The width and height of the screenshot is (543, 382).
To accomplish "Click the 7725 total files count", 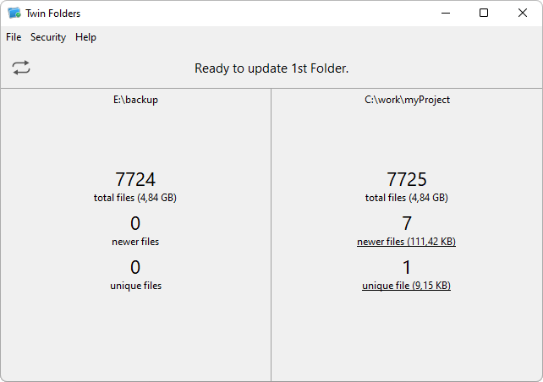I will tap(407, 179).
